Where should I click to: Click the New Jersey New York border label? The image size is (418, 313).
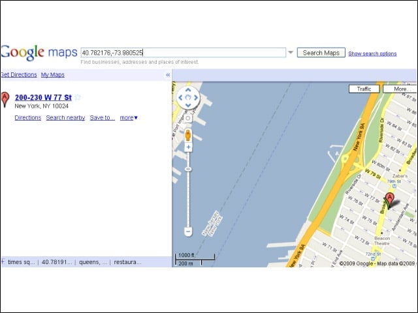pyautogui.click(x=212, y=224)
